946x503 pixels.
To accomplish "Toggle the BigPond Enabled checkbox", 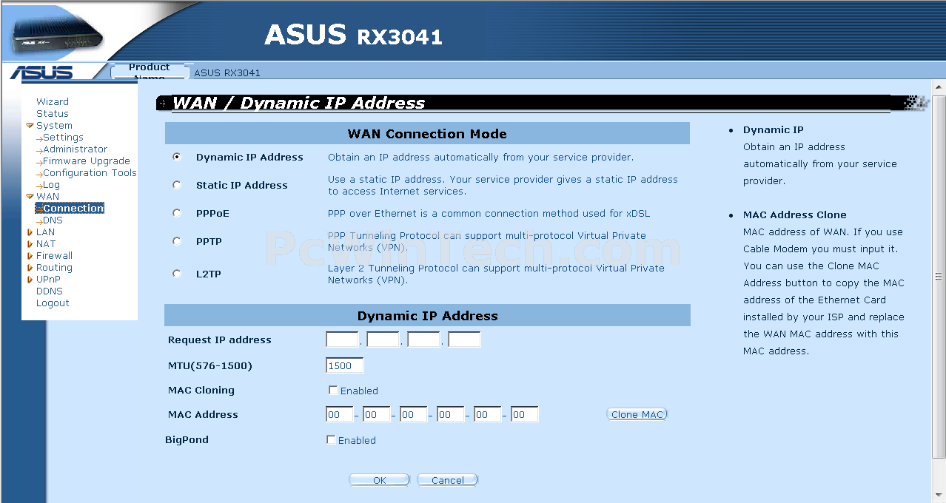I will click(x=331, y=440).
